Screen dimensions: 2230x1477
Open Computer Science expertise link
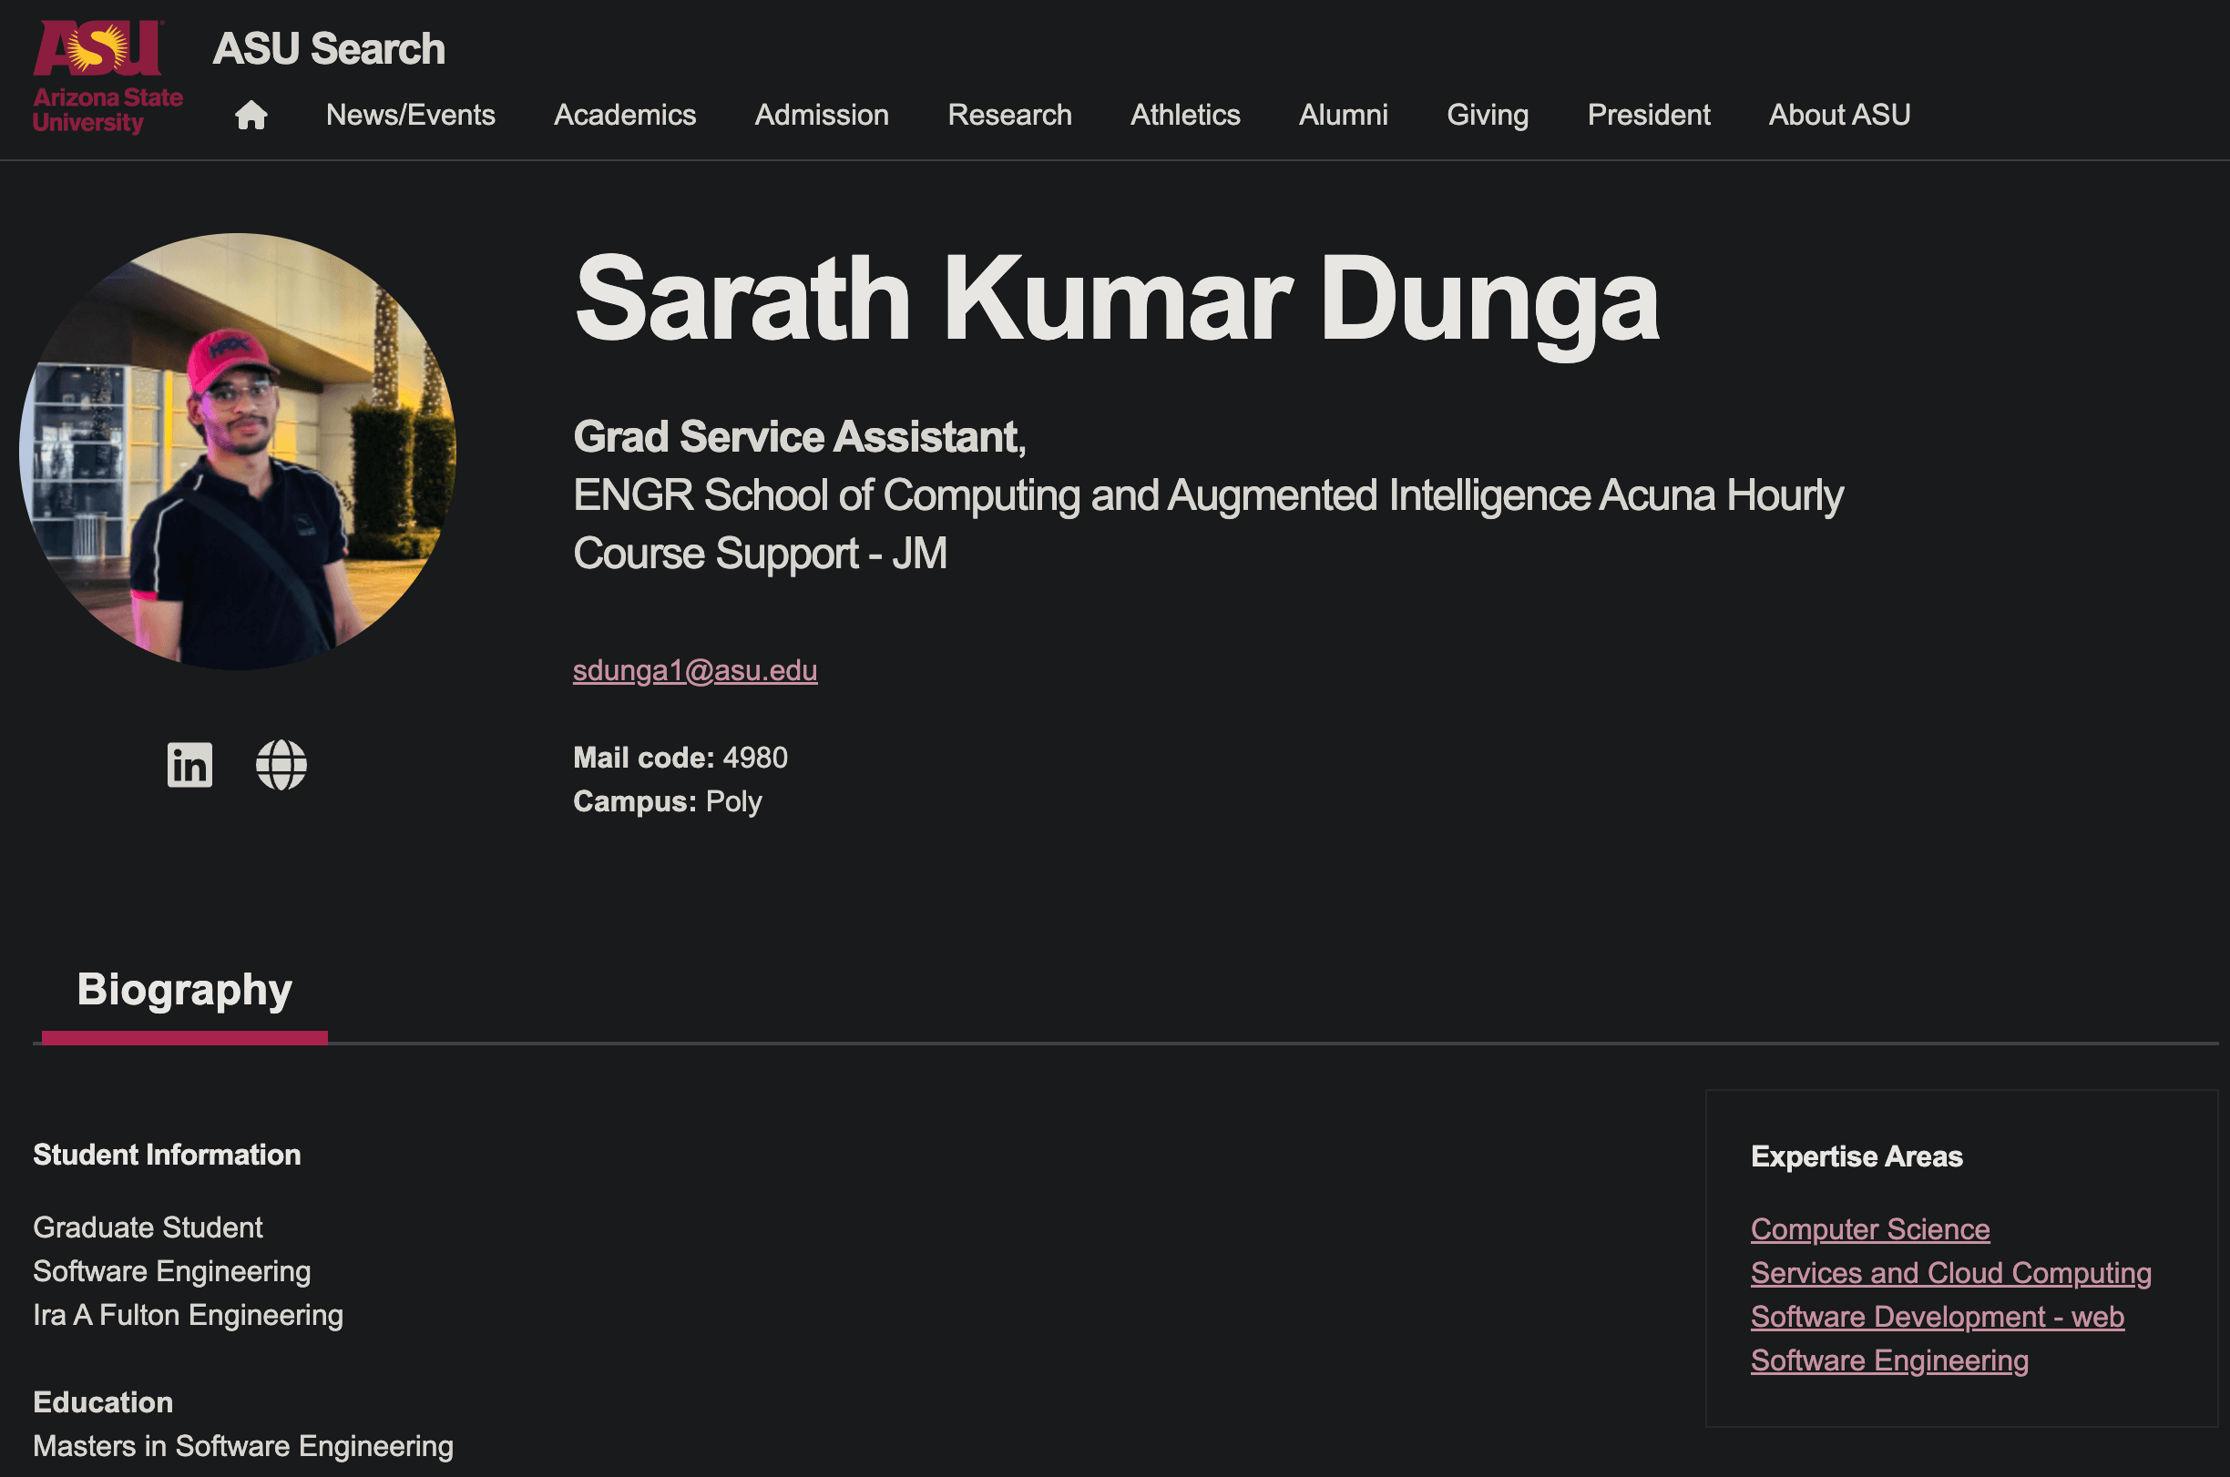click(x=1869, y=1229)
